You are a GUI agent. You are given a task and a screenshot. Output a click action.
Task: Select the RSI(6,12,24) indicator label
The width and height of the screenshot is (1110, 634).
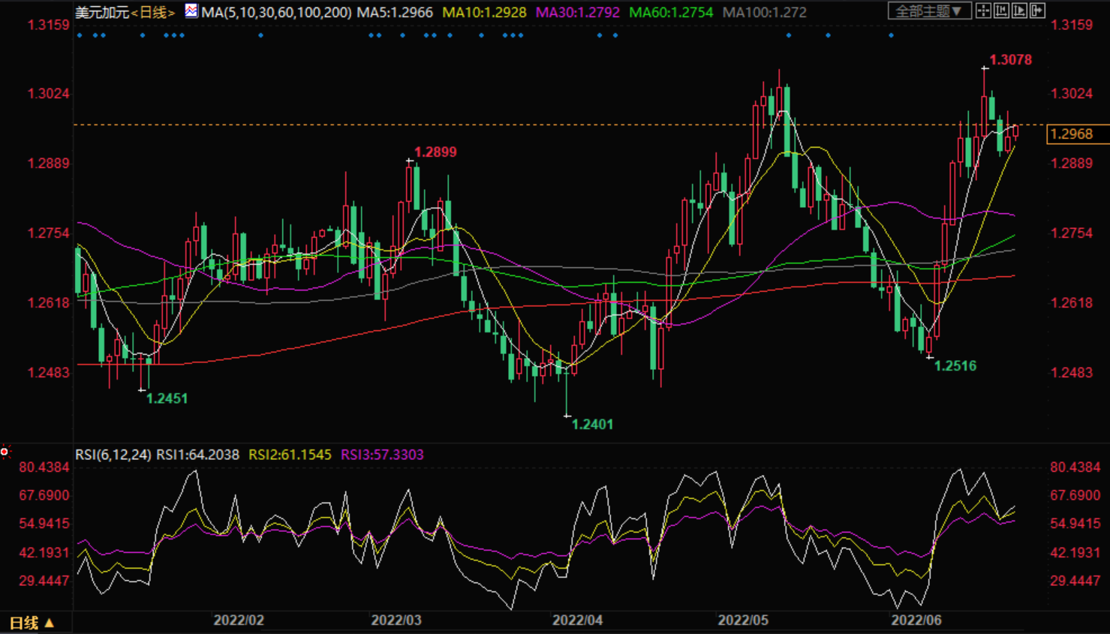[113, 455]
